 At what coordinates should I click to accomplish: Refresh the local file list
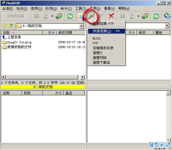click(x=70, y=16)
